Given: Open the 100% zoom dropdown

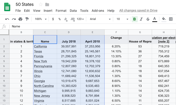Looking at the screenshot, I should point(40,19).
